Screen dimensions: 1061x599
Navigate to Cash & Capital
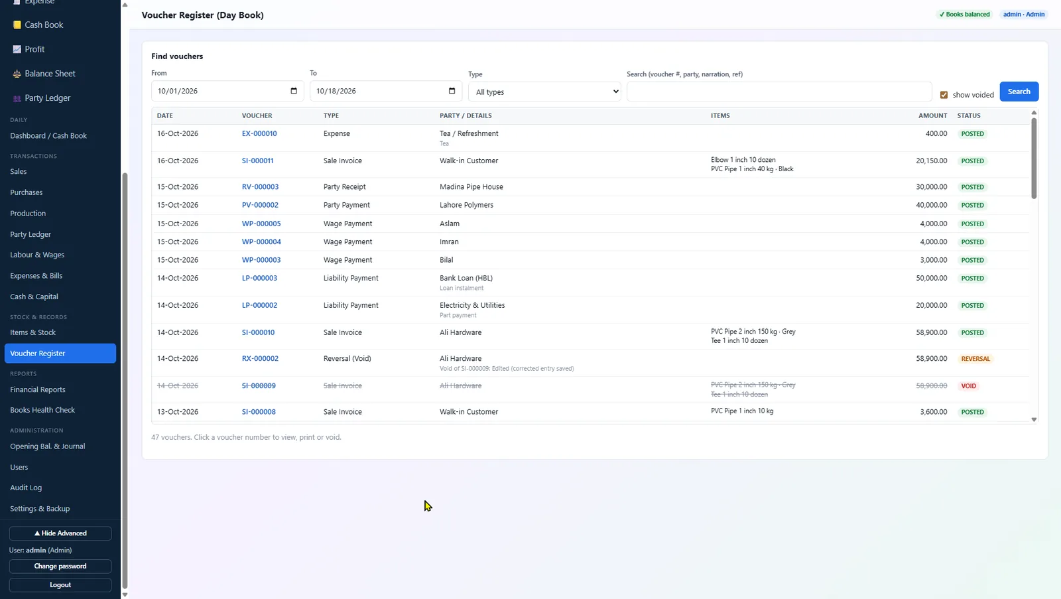coord(34,297)
